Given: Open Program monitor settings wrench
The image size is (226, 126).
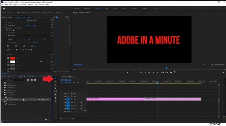Looking at the screenshot, I should tap(212, 65).
